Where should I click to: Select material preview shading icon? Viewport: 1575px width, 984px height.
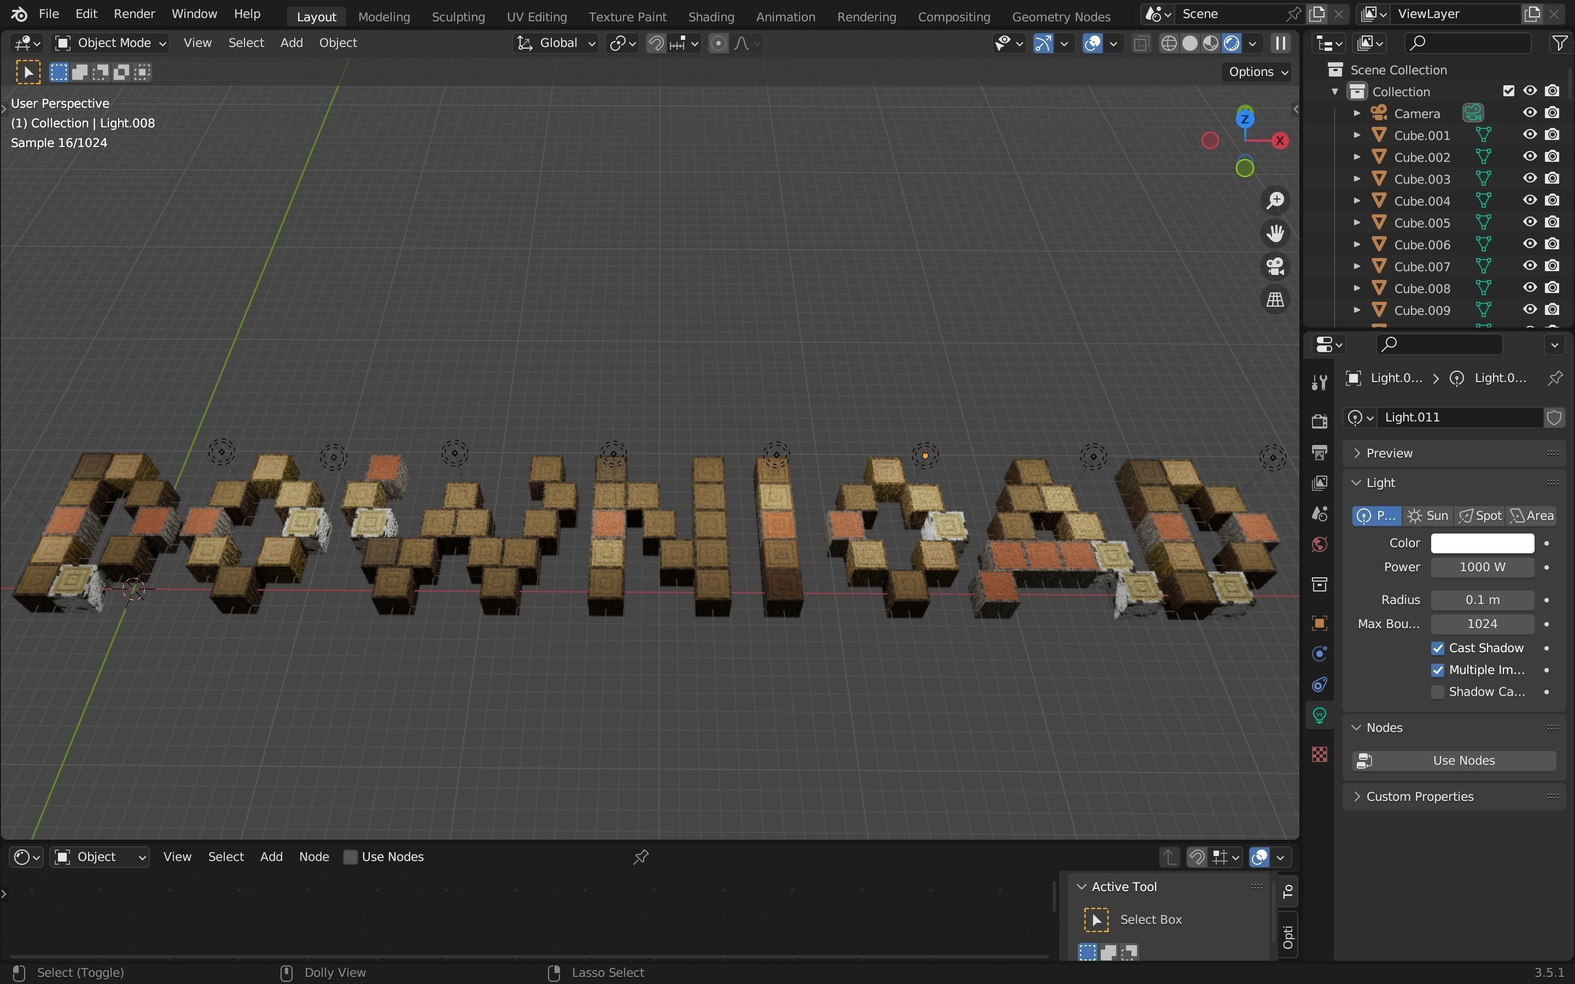pyautogui.click(x=1211, y=44)
